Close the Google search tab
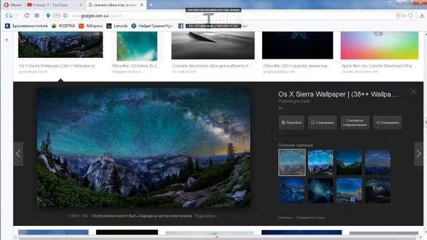Image resolution: width=427 pixels, height=240 pixels. 142,5
